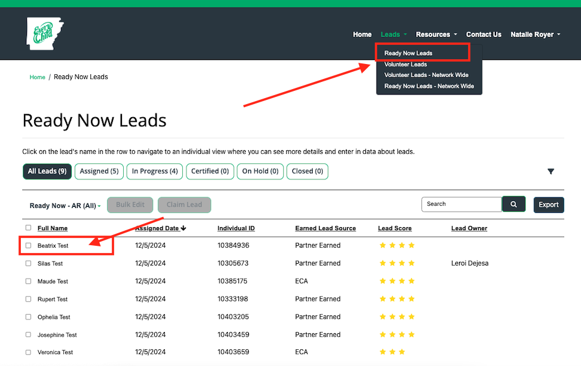Sort by Full Name column
581x366 pixels.
coord(52,228)
